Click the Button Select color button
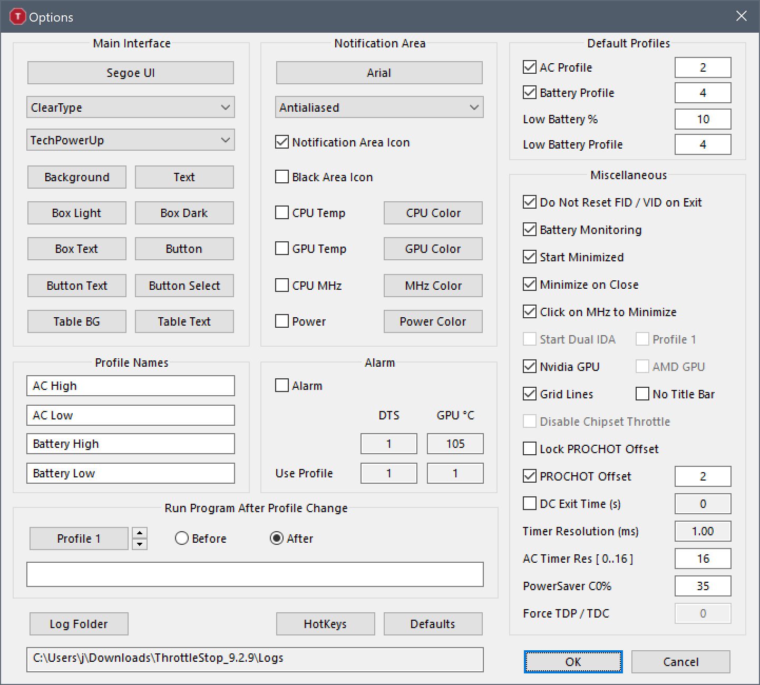Image resolution: width=760 pixels, height=685 pixels. click(184, 286)
